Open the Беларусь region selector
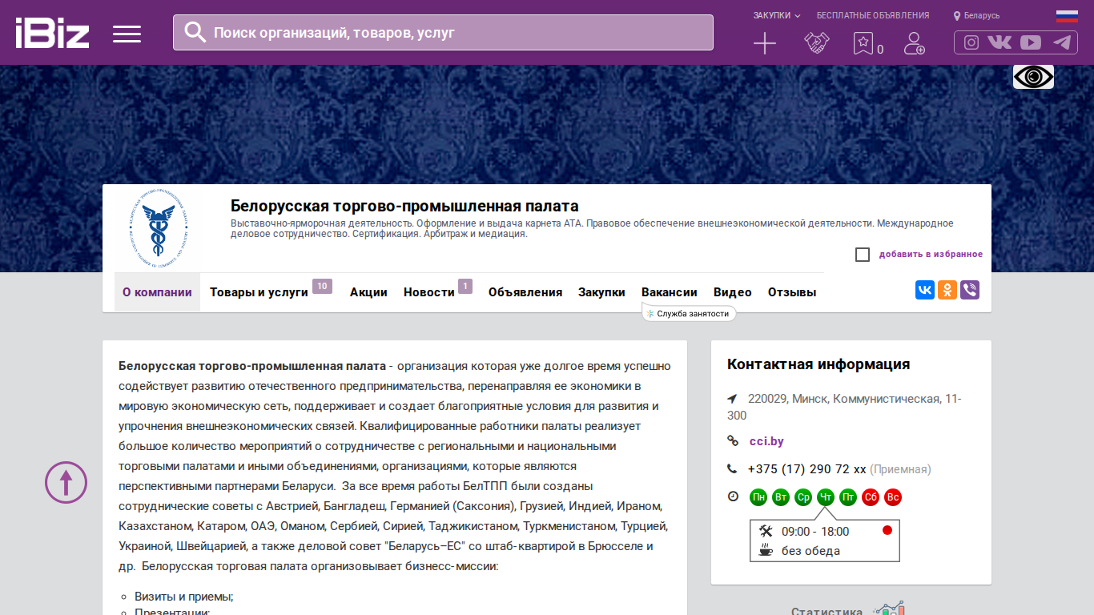The width and height of the screenshot is (1094, 615). point(982,16)
